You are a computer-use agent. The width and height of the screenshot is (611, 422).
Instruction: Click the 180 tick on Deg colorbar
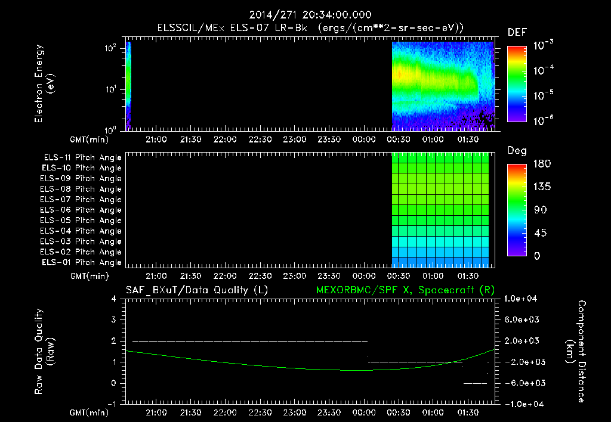point(542,164)
